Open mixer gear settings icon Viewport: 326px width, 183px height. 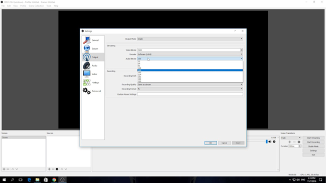pos(274,142)
